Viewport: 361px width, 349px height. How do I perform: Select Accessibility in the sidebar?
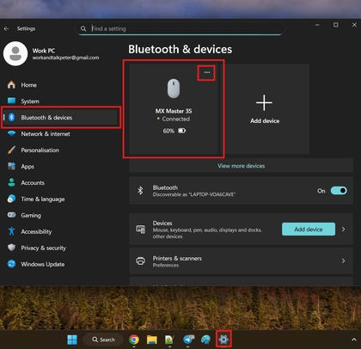click(60, 232)
